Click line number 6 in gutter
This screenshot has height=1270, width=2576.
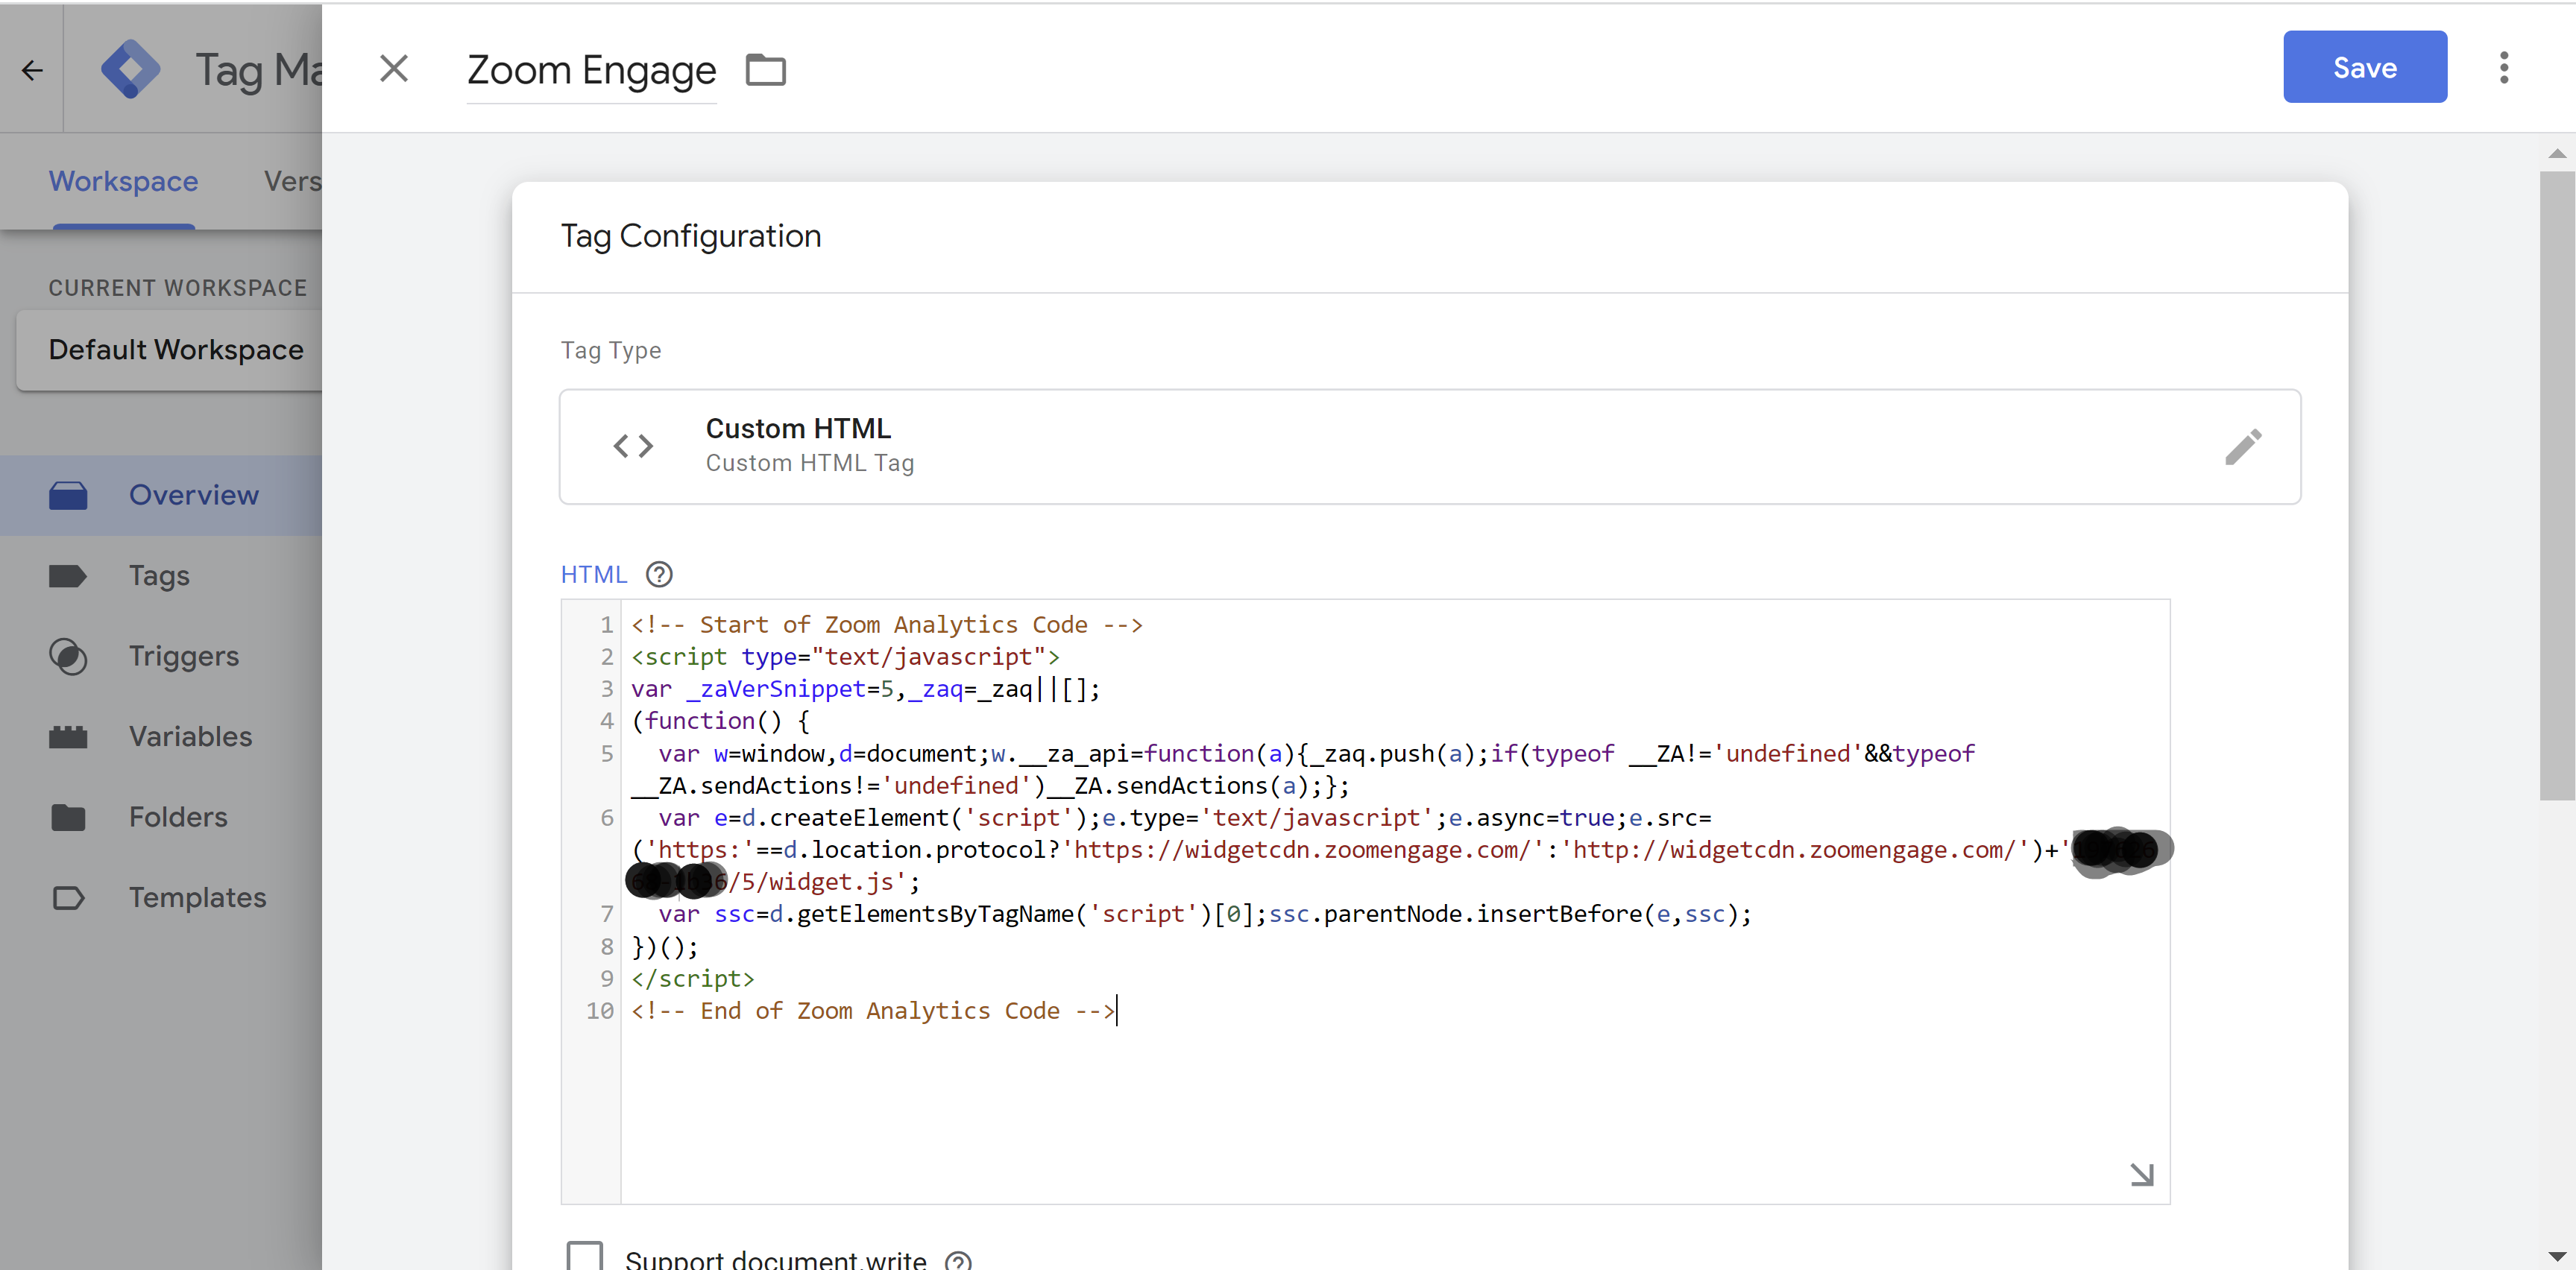606,818
